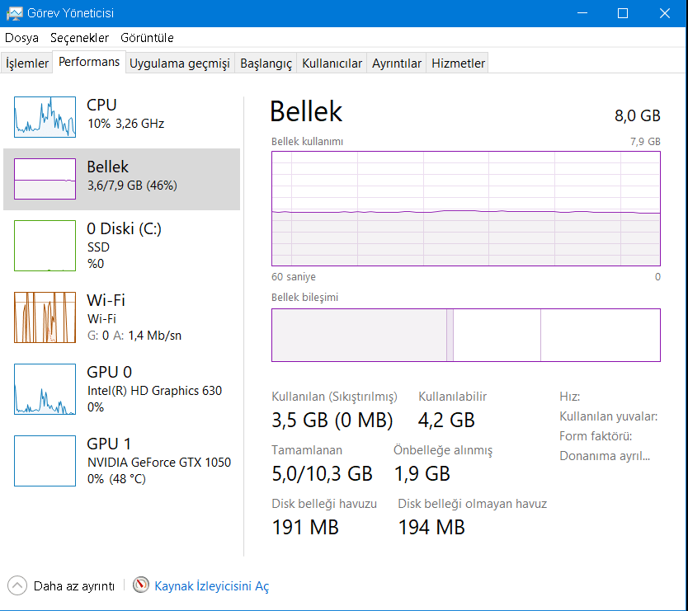Click the large Bellek heading
688x611 pixels.
coord(306,111)
